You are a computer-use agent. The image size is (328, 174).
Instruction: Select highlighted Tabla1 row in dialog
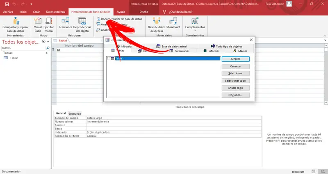pyautogui.click(x=168, y=58)
